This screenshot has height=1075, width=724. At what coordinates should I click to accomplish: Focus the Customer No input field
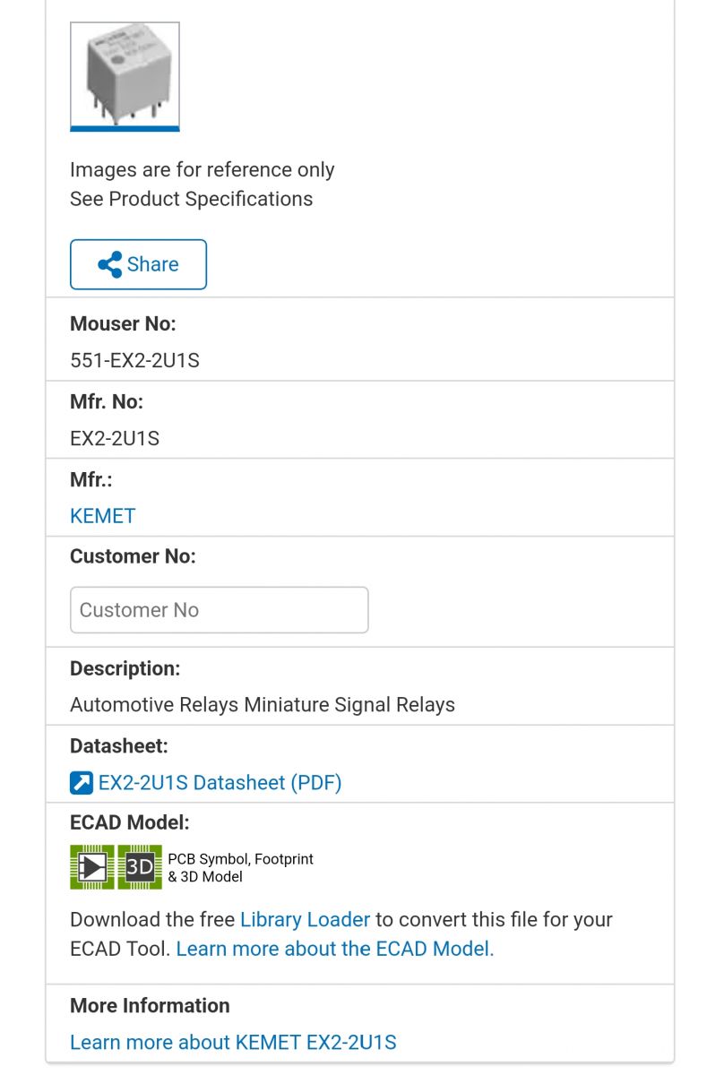click(219, 610)
